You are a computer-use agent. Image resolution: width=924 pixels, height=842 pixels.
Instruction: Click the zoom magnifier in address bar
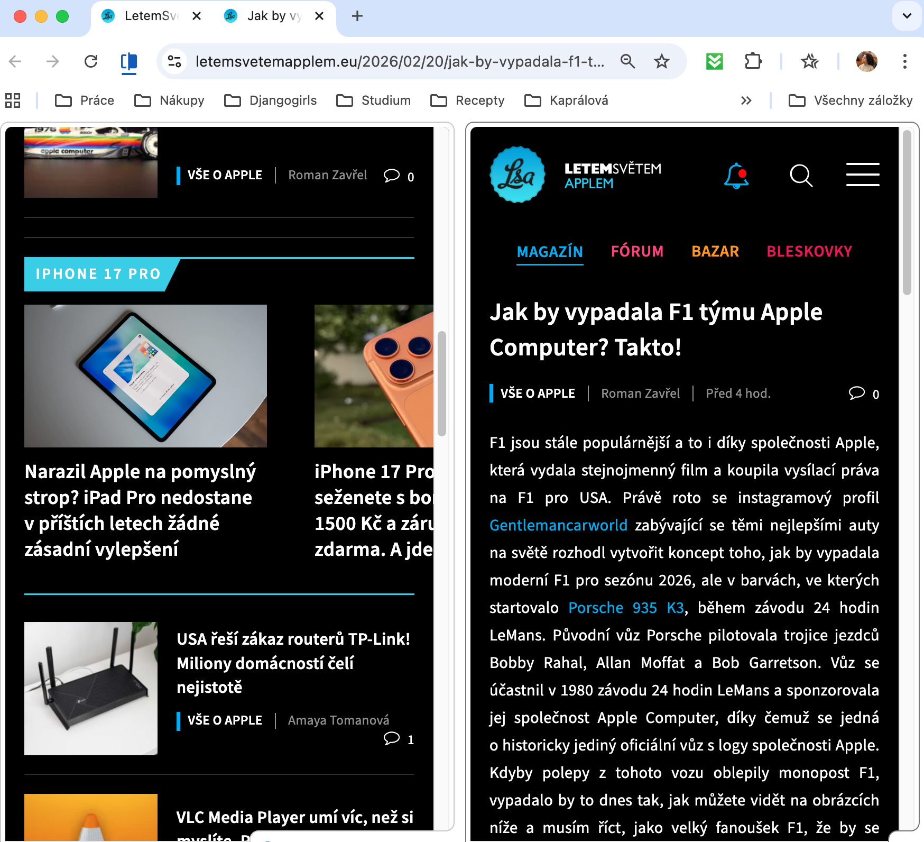(x=627, y=61)
